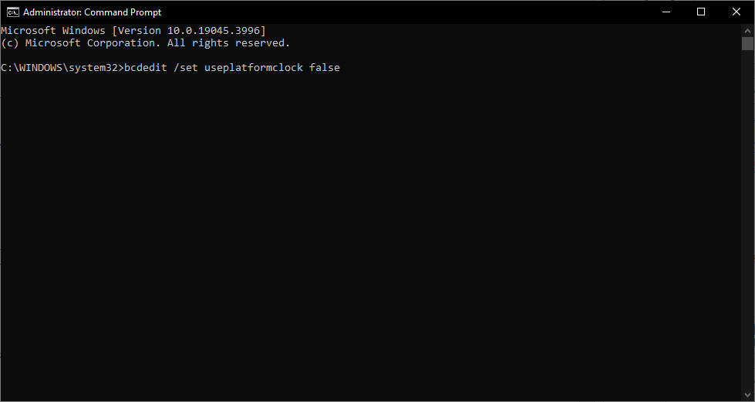Click the C:\WINDOWS\system32> prompt path
This screenshot has width=755, height=402.
pos(62,68)
